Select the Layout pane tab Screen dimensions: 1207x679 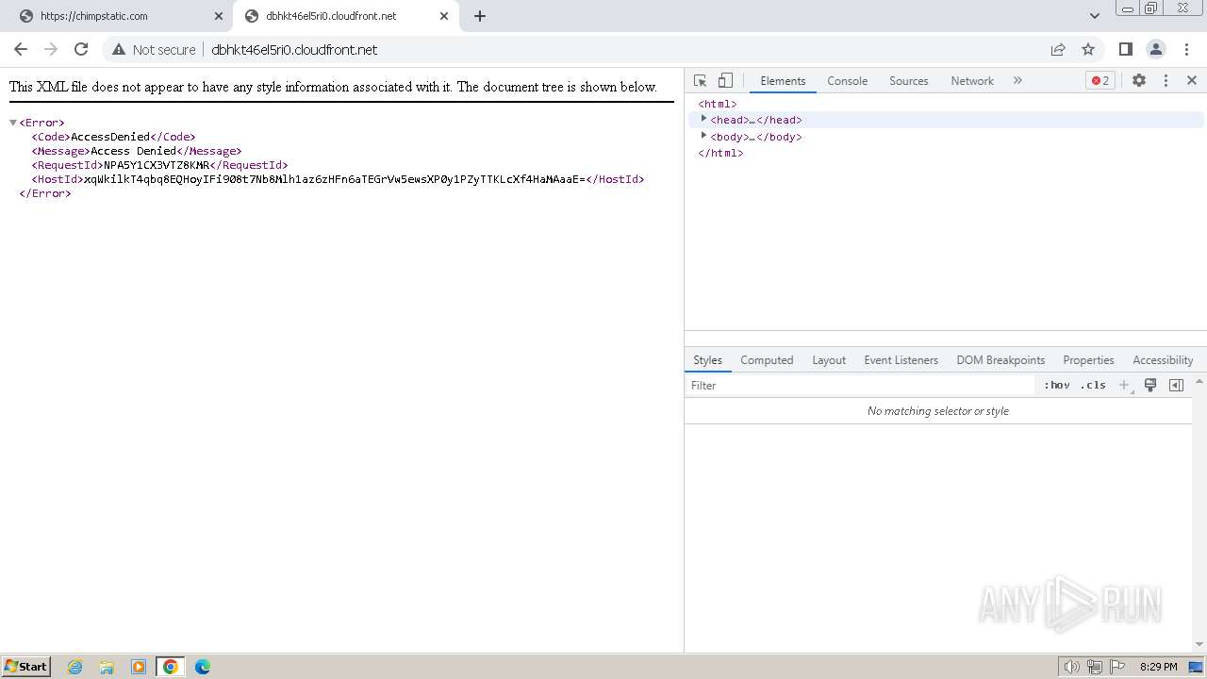829,360
